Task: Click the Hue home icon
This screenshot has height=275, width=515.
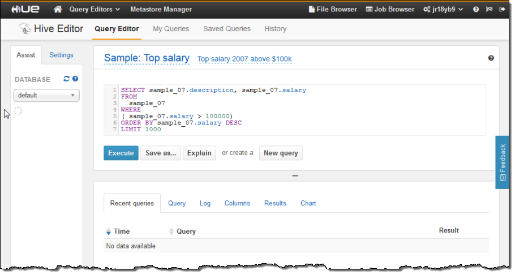Action: click(57, 9)
